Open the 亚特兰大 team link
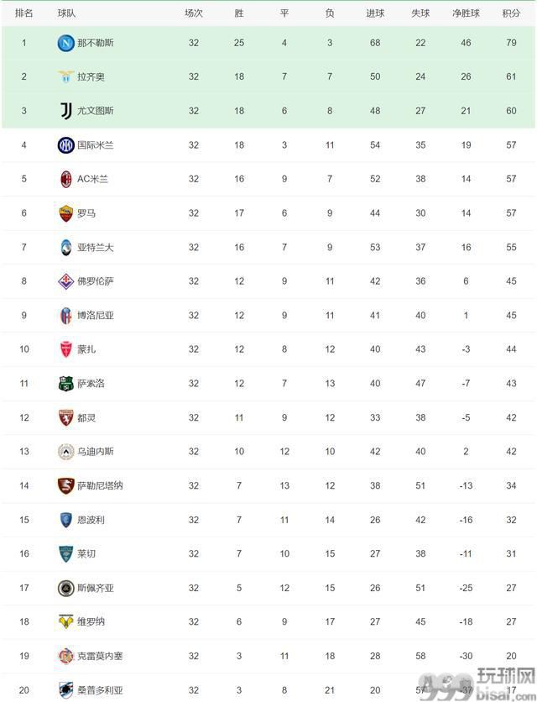 coord(96,247)
